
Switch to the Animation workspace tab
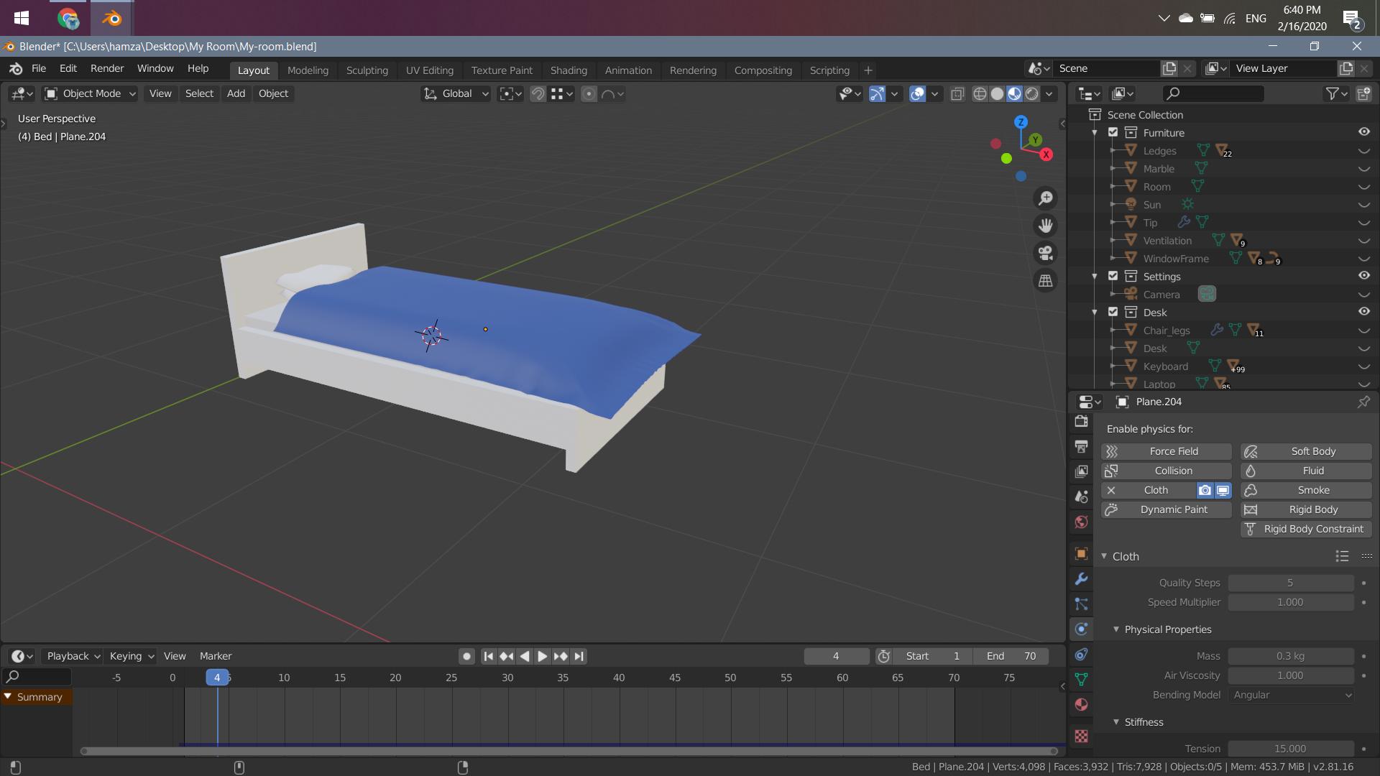[x=628, y=70]
